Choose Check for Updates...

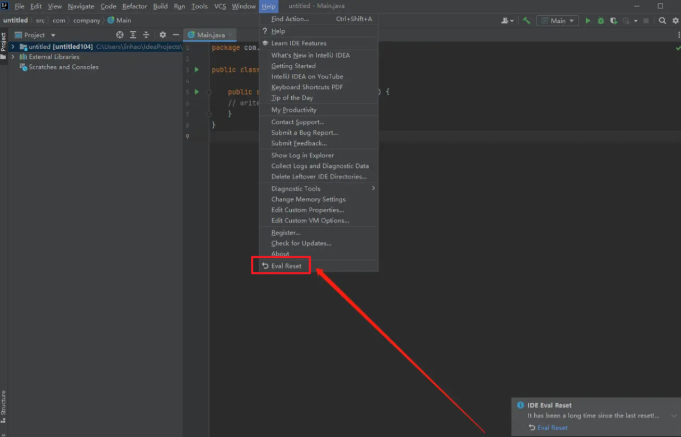[x=319, y=243]
